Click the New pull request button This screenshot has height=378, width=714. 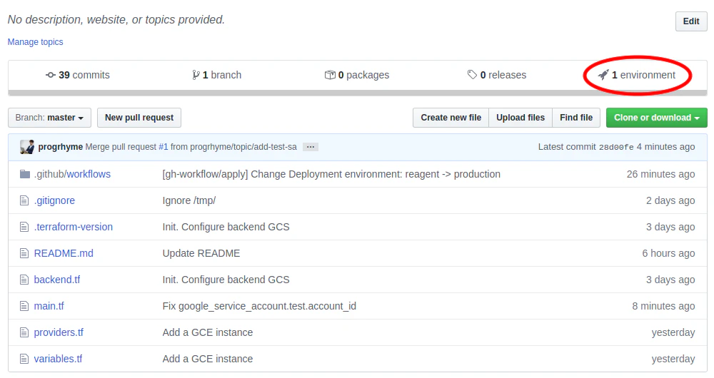point(139,118)
